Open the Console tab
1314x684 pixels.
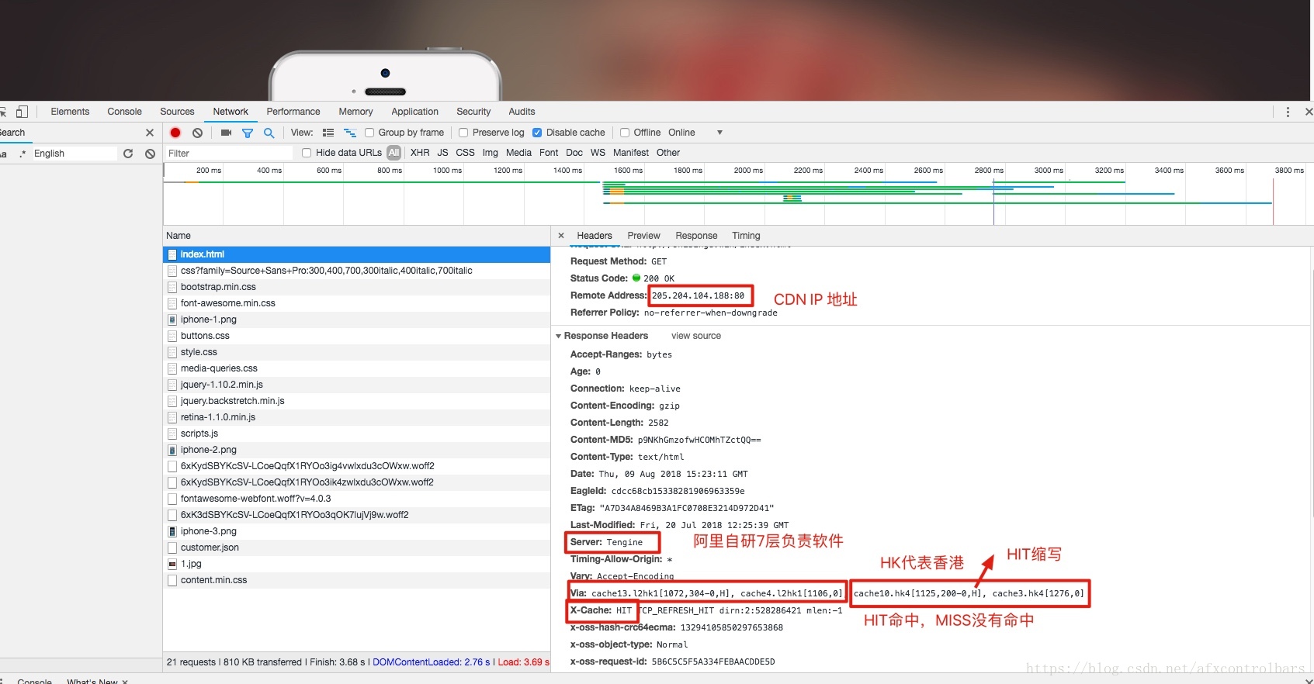[124, 112]
